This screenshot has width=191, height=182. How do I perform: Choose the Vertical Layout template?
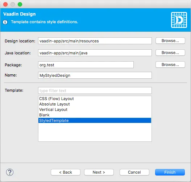pos(95,109)
